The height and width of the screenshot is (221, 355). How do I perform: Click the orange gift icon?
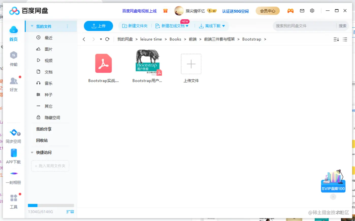(165, 11)
